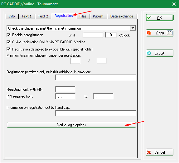This screenshot has width=179, height=163.
Task: Select the Check the players against Intranet combo box
Action: (71, 28)
